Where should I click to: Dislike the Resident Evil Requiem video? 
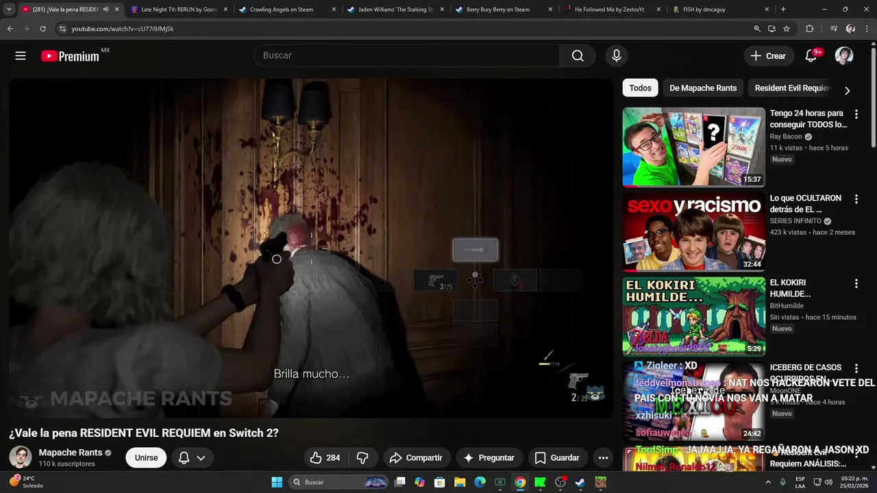(x=363, y=457)
